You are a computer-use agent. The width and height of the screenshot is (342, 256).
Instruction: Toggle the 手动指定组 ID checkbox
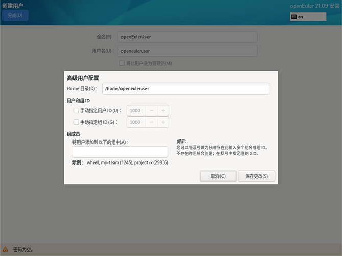coord(76,122)
